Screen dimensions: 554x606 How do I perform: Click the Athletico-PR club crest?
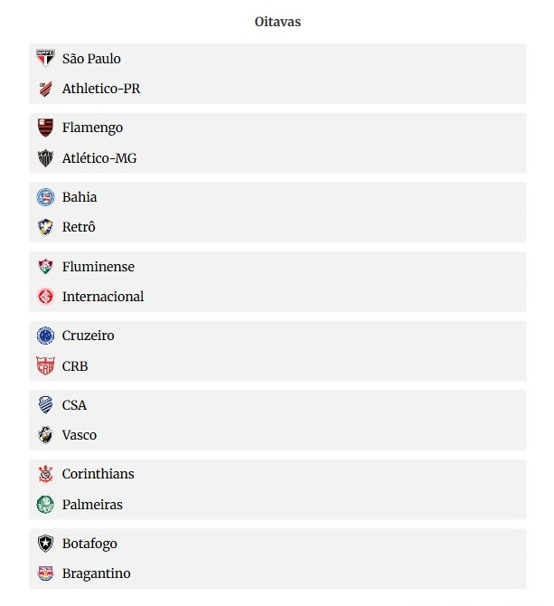(x=45, y=89)
